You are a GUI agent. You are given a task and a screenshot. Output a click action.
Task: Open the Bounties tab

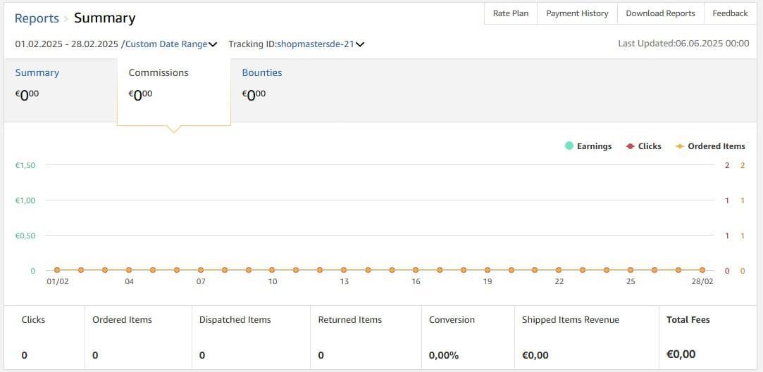(x=262, y=72)
